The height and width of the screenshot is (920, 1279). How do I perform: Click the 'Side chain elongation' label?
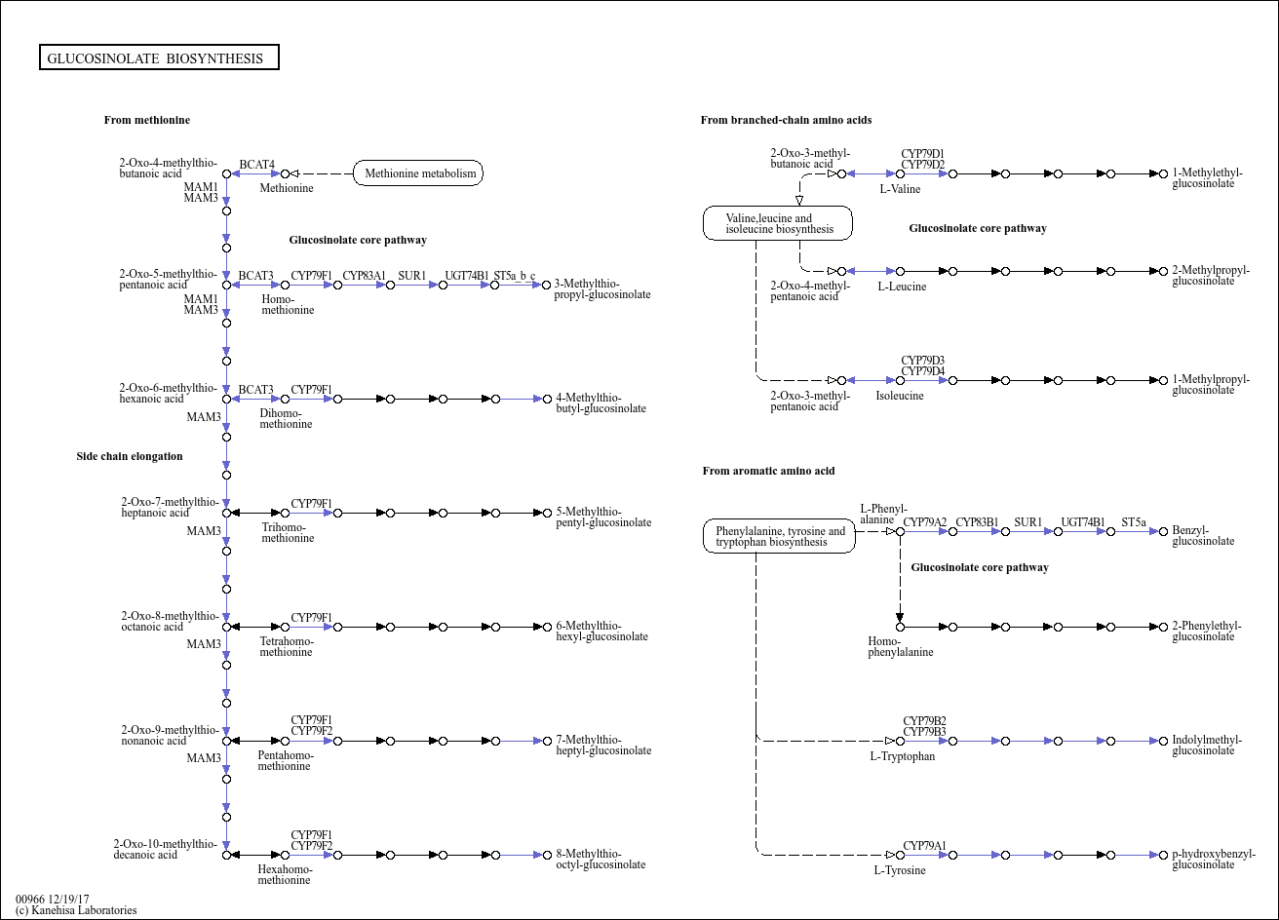click(130, 456)
